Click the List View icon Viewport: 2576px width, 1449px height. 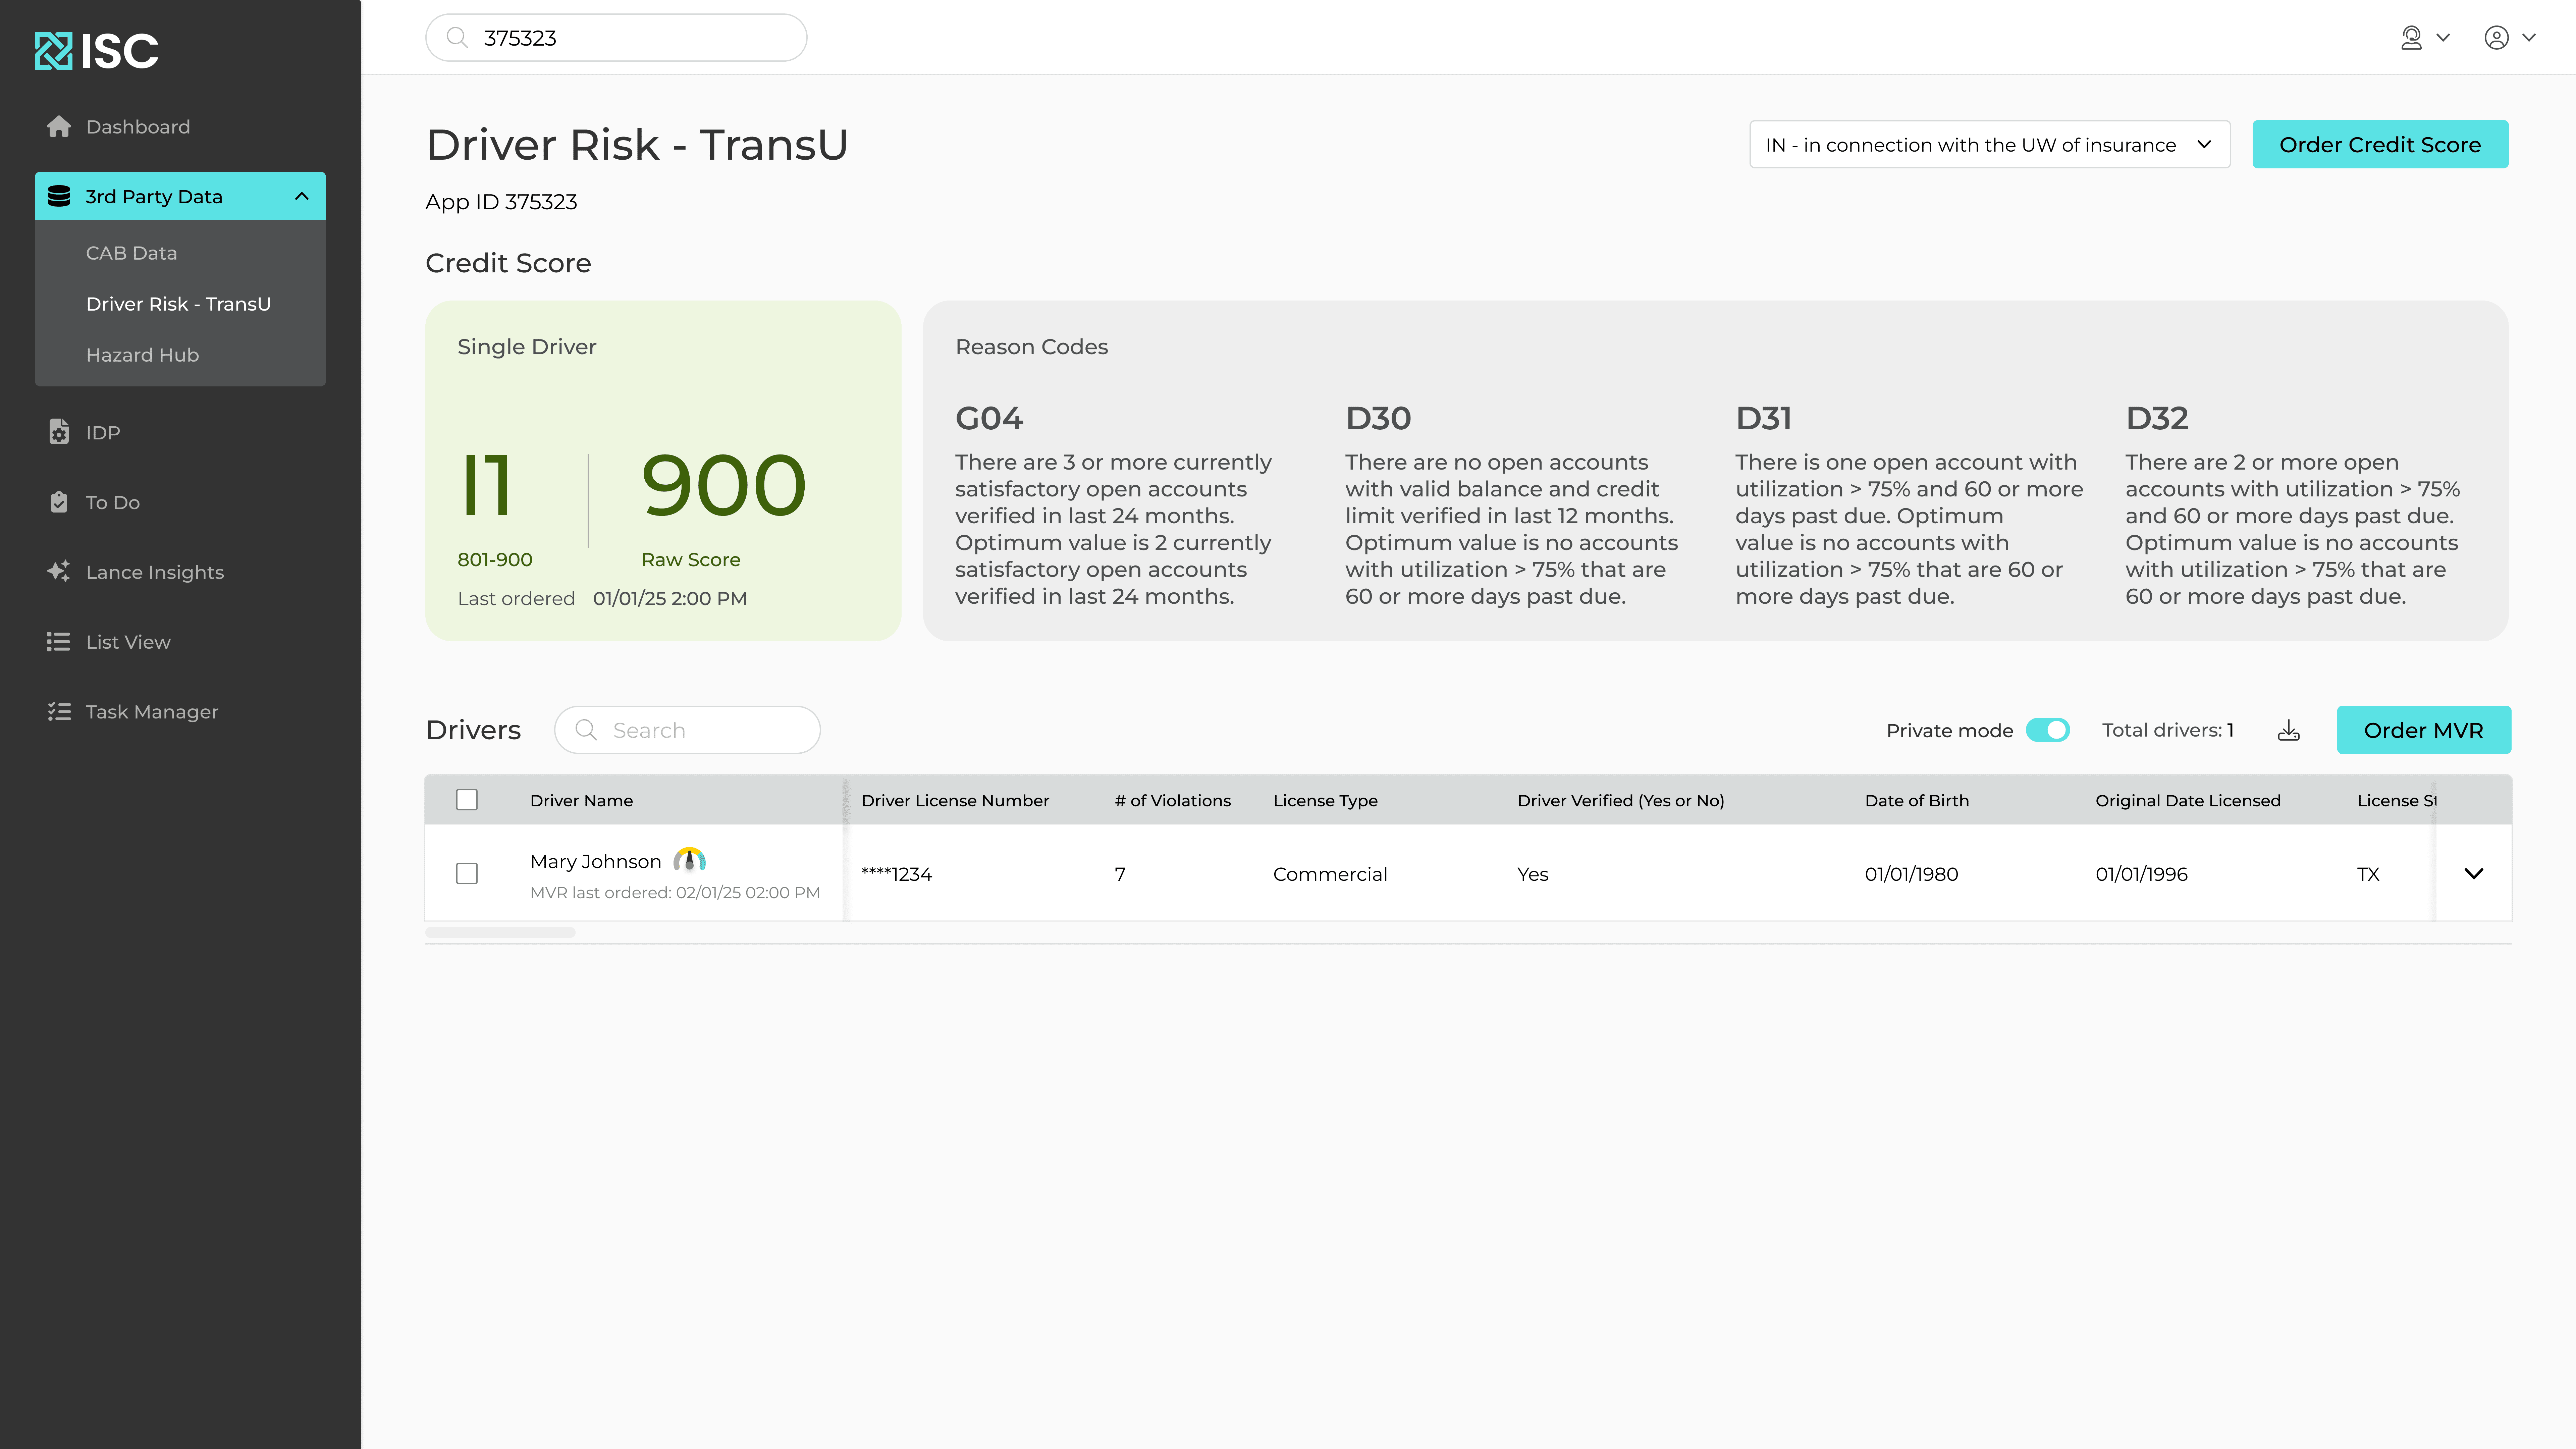point(59,642)
